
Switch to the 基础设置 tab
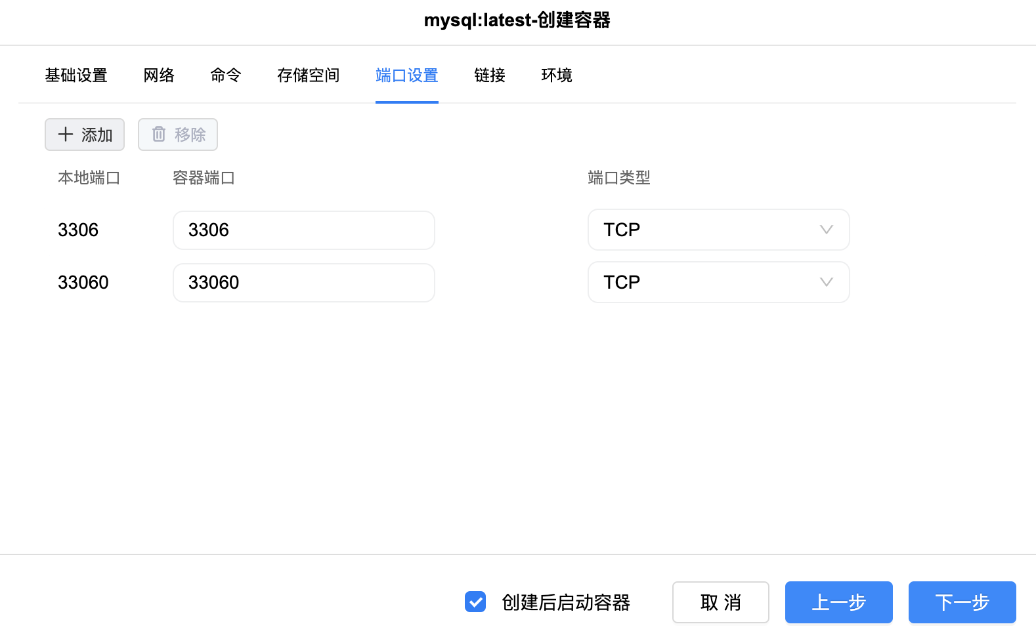point(76,75)
